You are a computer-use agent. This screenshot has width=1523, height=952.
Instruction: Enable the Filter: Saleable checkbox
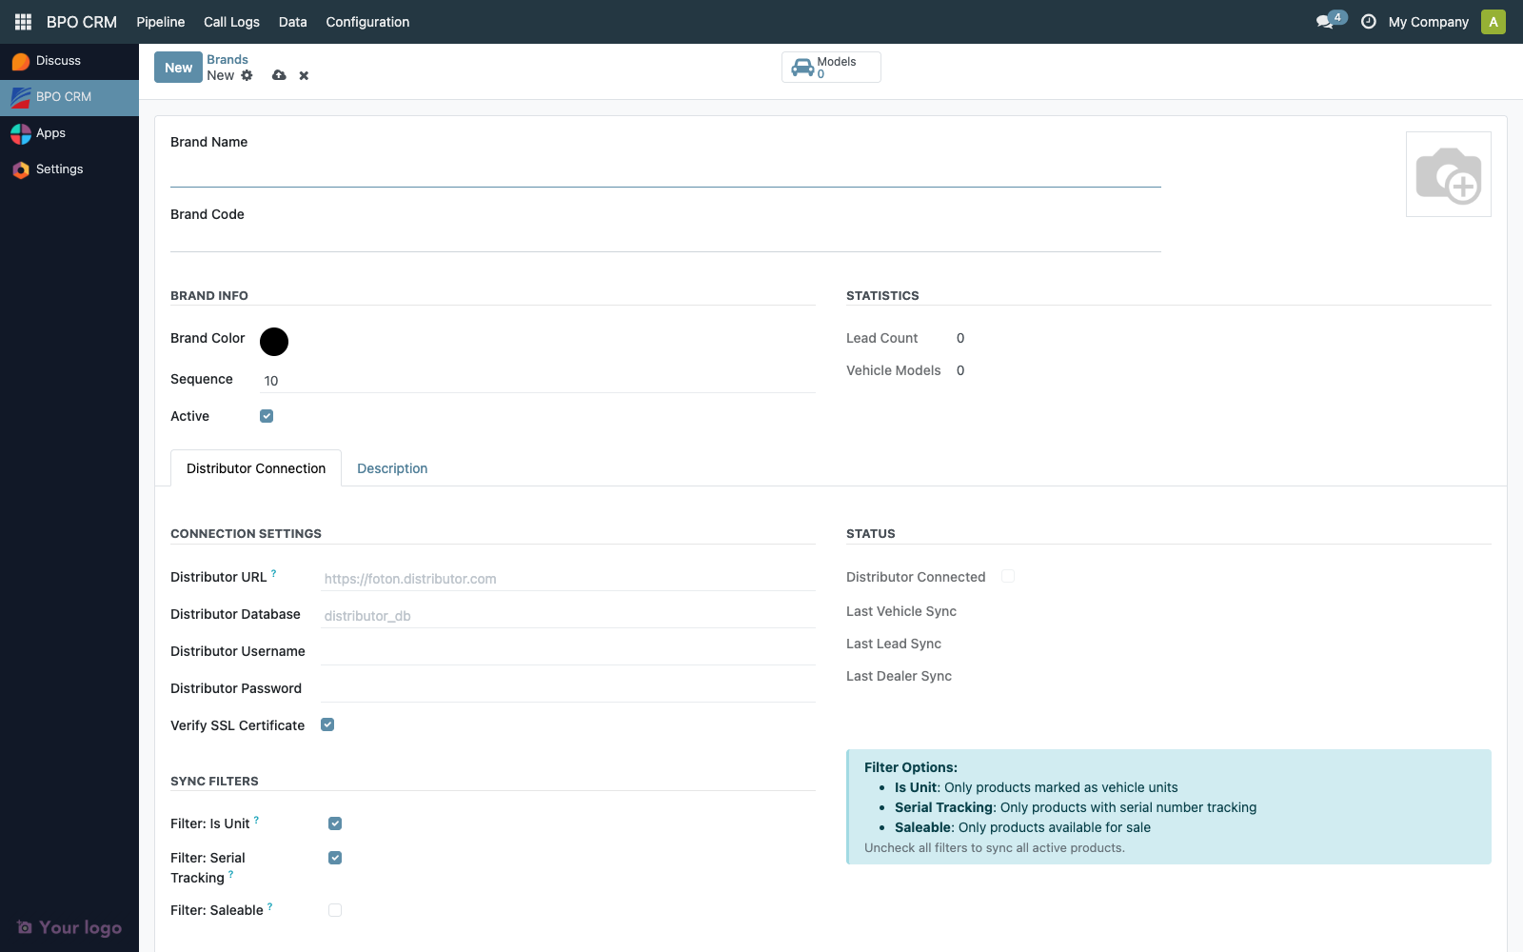[335, 910]
